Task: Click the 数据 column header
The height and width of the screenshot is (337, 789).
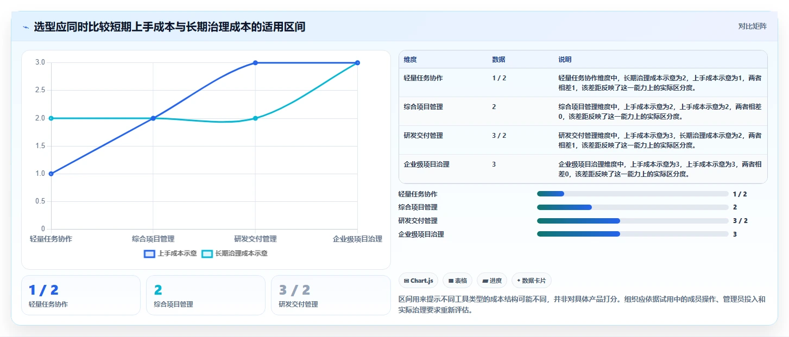Action: click(498, 60)
